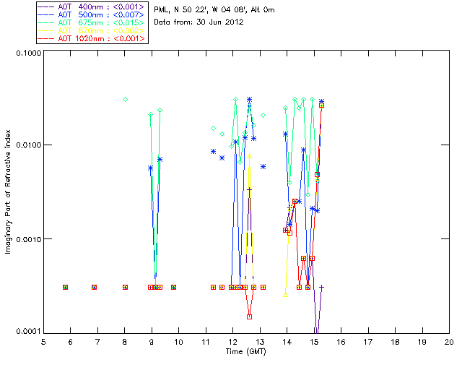
Task: Click the red square marker near 7 GMT
Action: pos(94,287)
